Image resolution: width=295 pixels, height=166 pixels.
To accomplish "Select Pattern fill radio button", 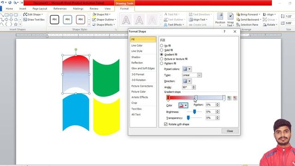I will coord(161,64).
